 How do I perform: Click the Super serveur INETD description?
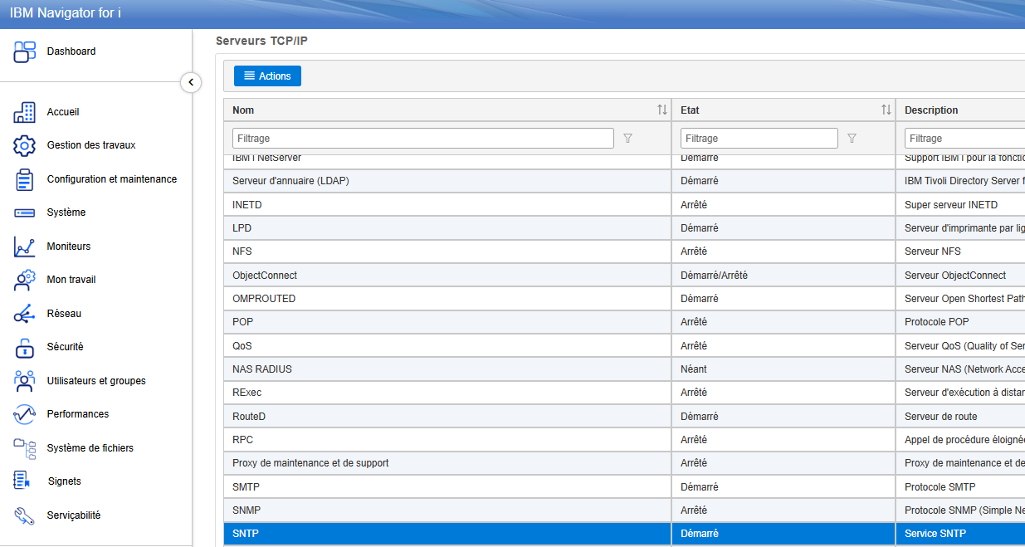click(951, 205)
